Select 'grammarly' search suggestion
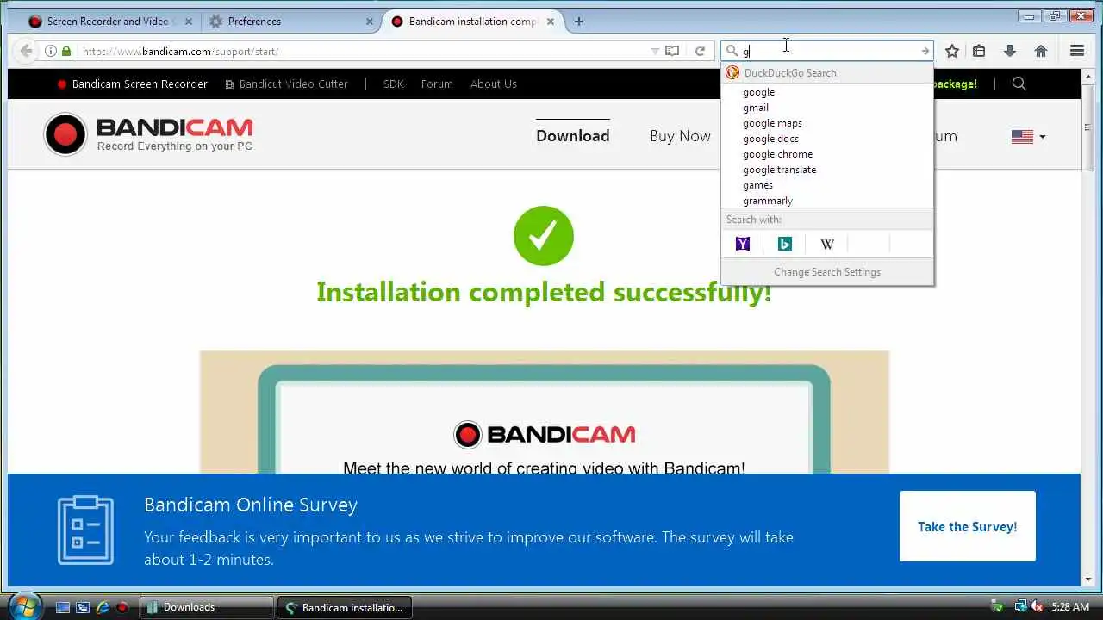 click(x=827, y=201)
